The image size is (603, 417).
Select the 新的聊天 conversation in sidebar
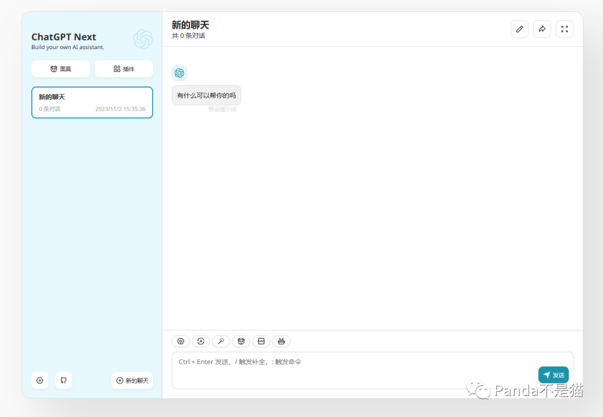(x=92, y=102)
